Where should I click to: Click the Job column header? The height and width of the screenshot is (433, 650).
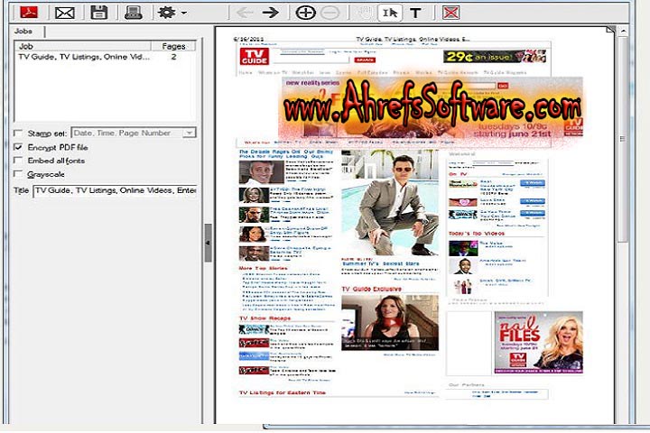pyautogui.click(x=82, y=46)
